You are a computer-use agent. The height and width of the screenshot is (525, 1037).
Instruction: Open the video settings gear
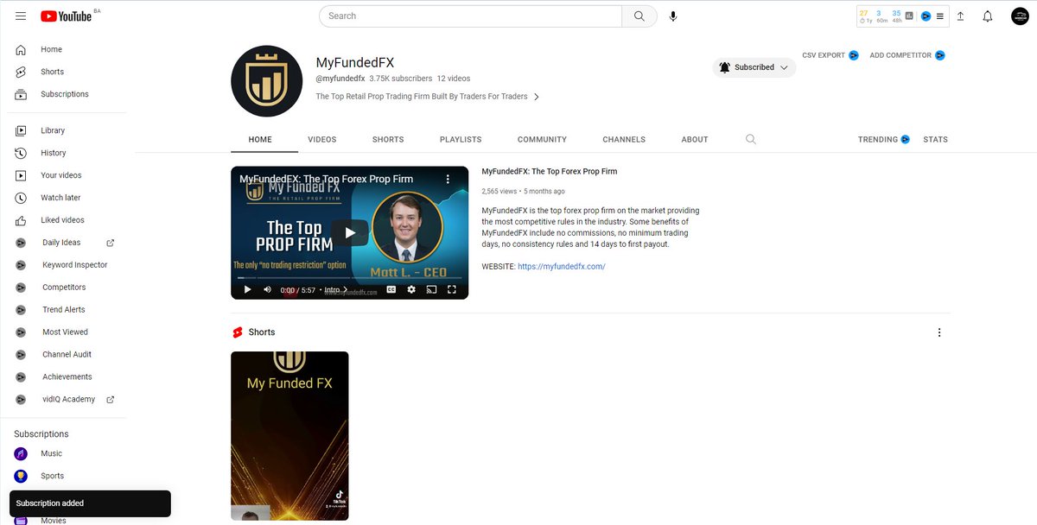click(x=411, y=289)
